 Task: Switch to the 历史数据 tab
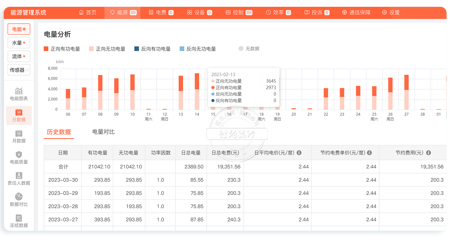[x=59, y=132]
